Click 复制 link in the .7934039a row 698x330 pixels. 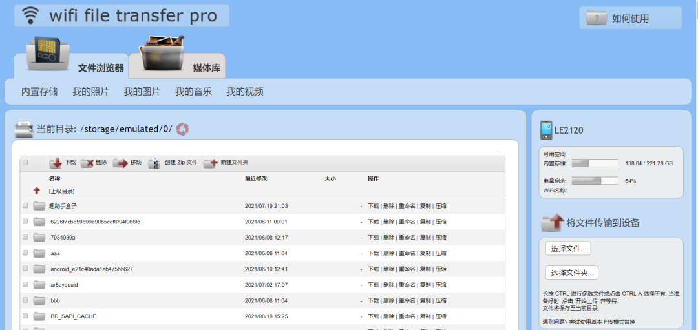(x=425, y=238)
